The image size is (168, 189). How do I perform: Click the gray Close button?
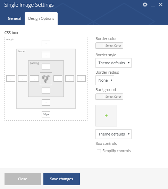pyautogui.click(x=23, y=179)
